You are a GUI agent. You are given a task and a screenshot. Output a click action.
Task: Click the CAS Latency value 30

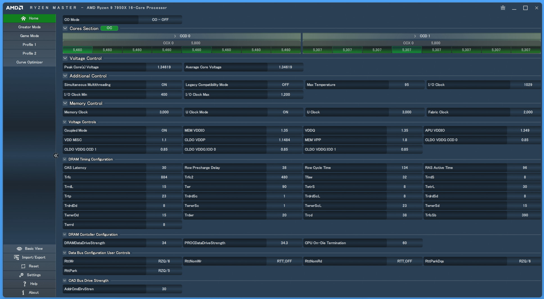click(x=164, y=168)
